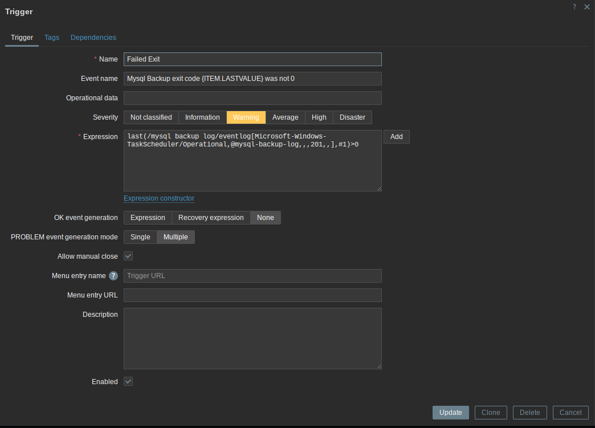The image size is (595, 428).
Task: Open the Dependencies tab
Action: pos(93,38)
